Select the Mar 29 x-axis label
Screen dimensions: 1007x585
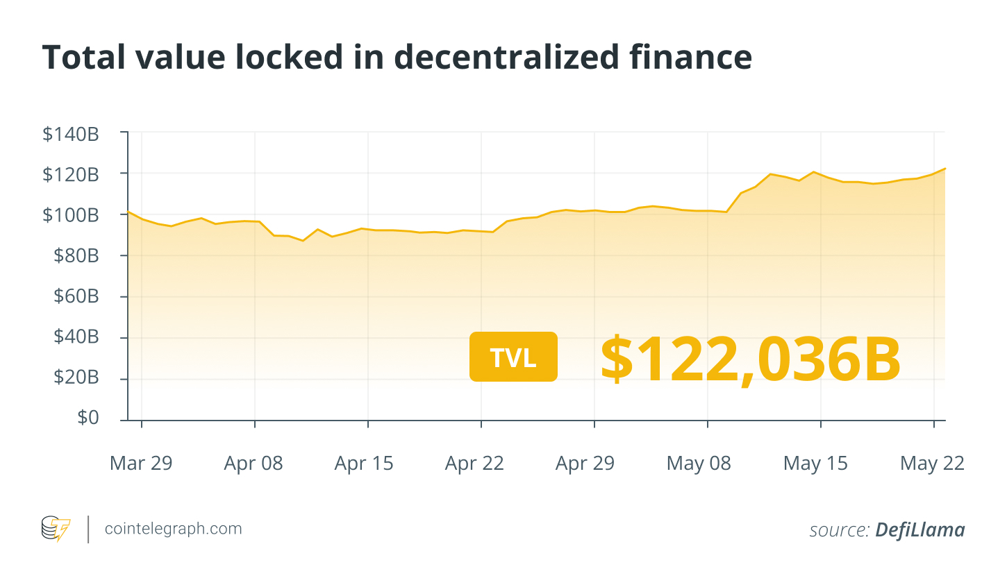click(x=141, y=464)
